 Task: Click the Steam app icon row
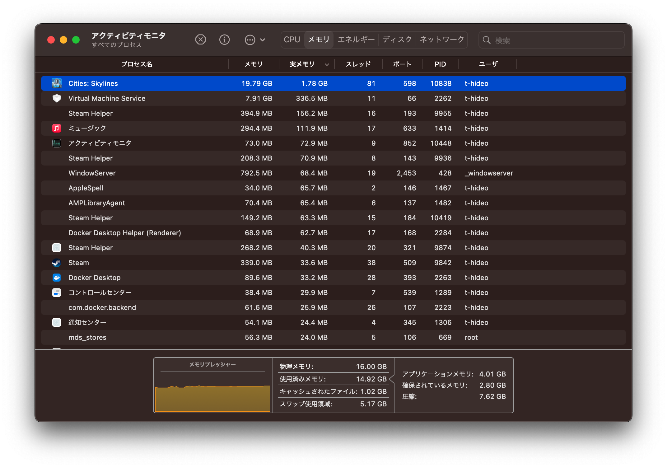57,263
